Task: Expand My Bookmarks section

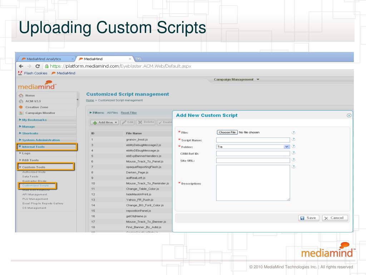Action: [x=33, y=120]
